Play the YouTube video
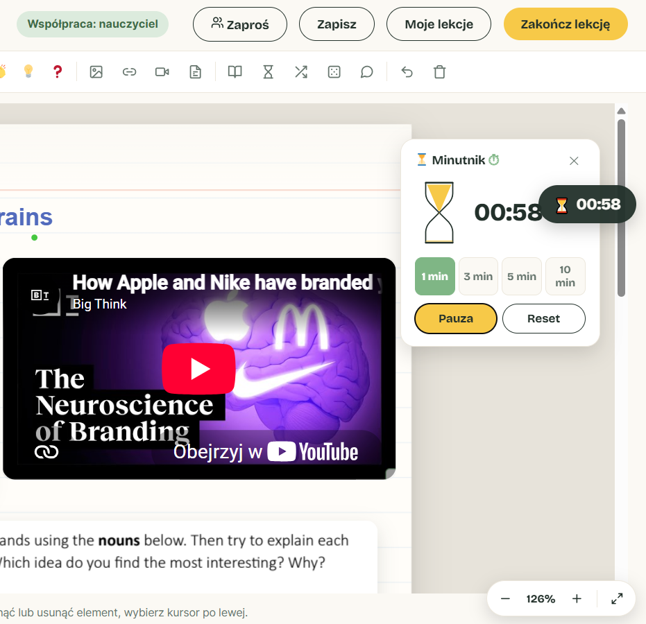 click(198, 368)
